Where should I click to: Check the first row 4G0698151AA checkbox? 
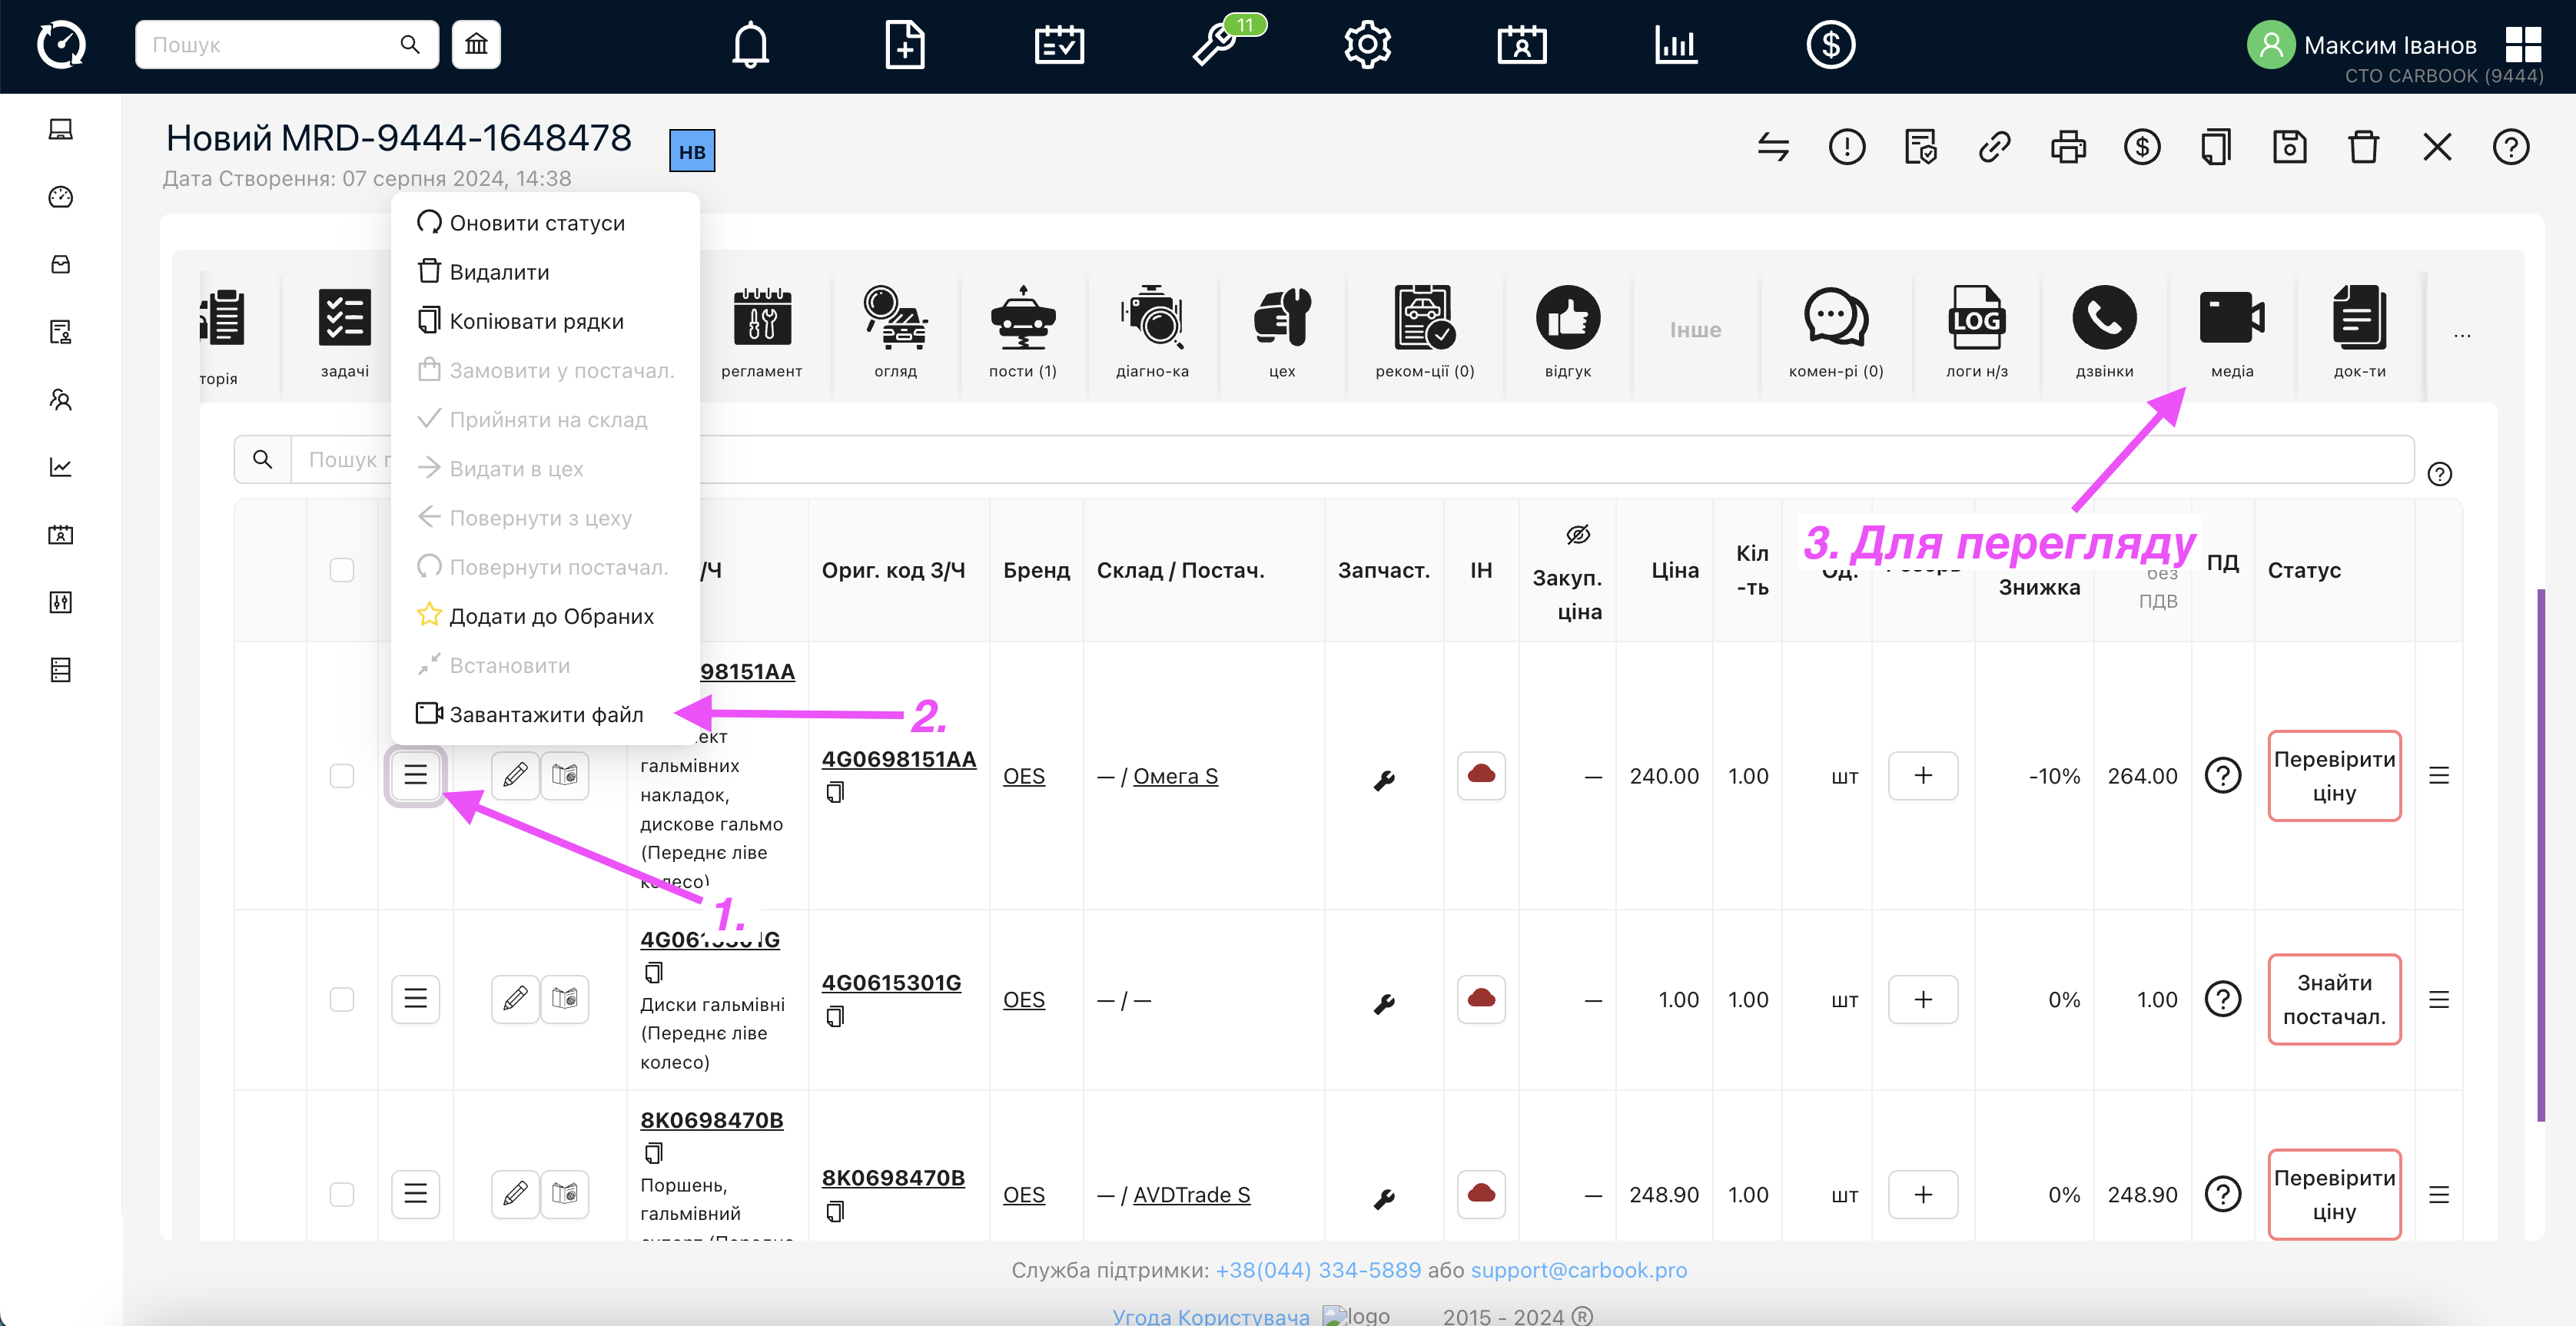[x=342, y=776]
